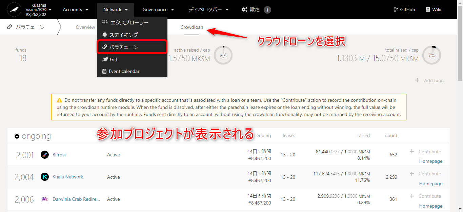Click the ステイキング certificate icon
The height and width of the screenshot is (212, 463).
(x=105, y=35)
